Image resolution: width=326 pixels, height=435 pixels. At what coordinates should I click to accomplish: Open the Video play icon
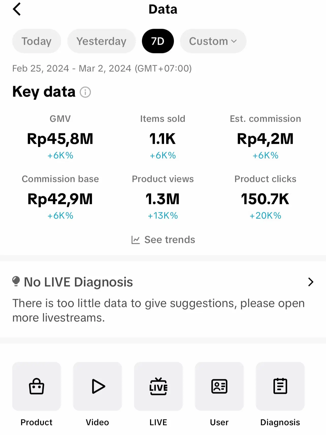97,386
